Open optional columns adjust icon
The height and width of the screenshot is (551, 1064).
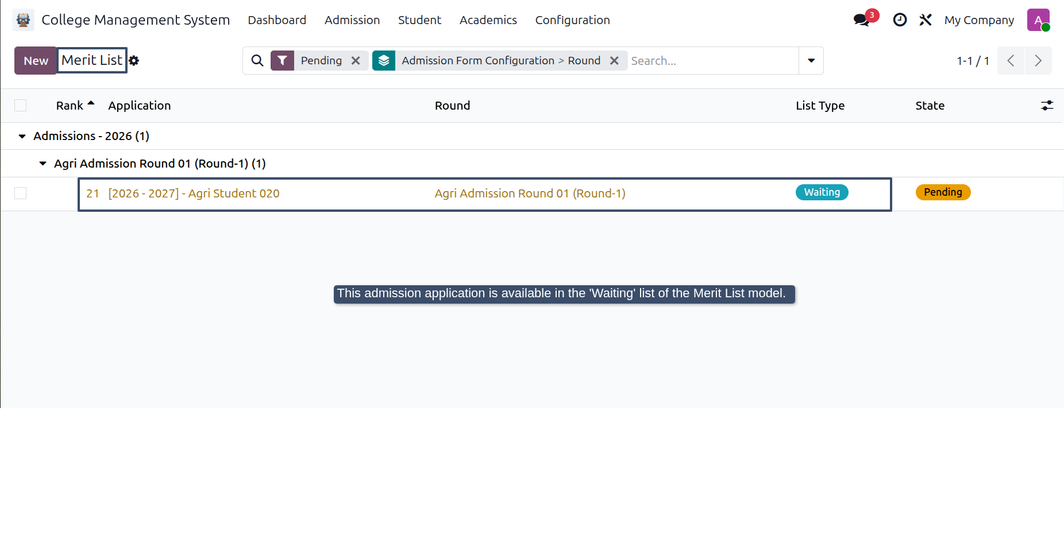pyautogui.click(x=1047, y=106)
